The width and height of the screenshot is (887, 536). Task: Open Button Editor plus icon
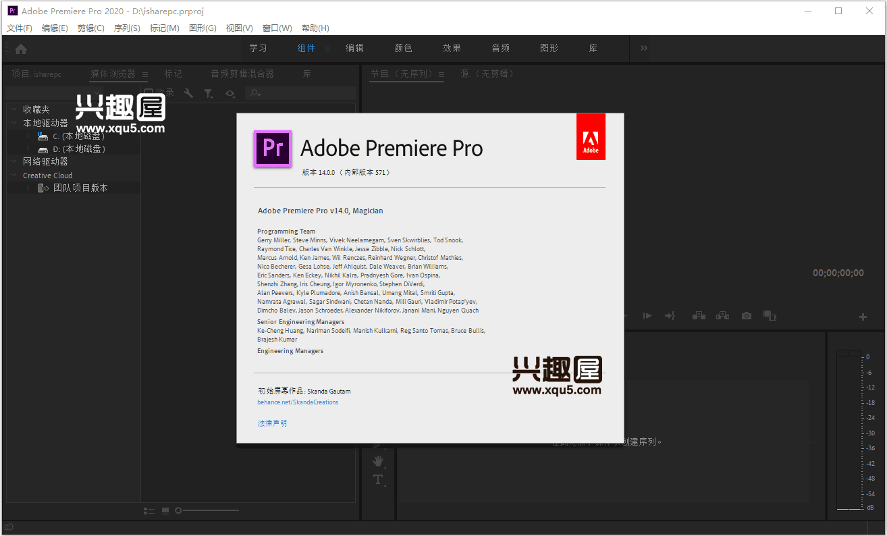(863, 317)
